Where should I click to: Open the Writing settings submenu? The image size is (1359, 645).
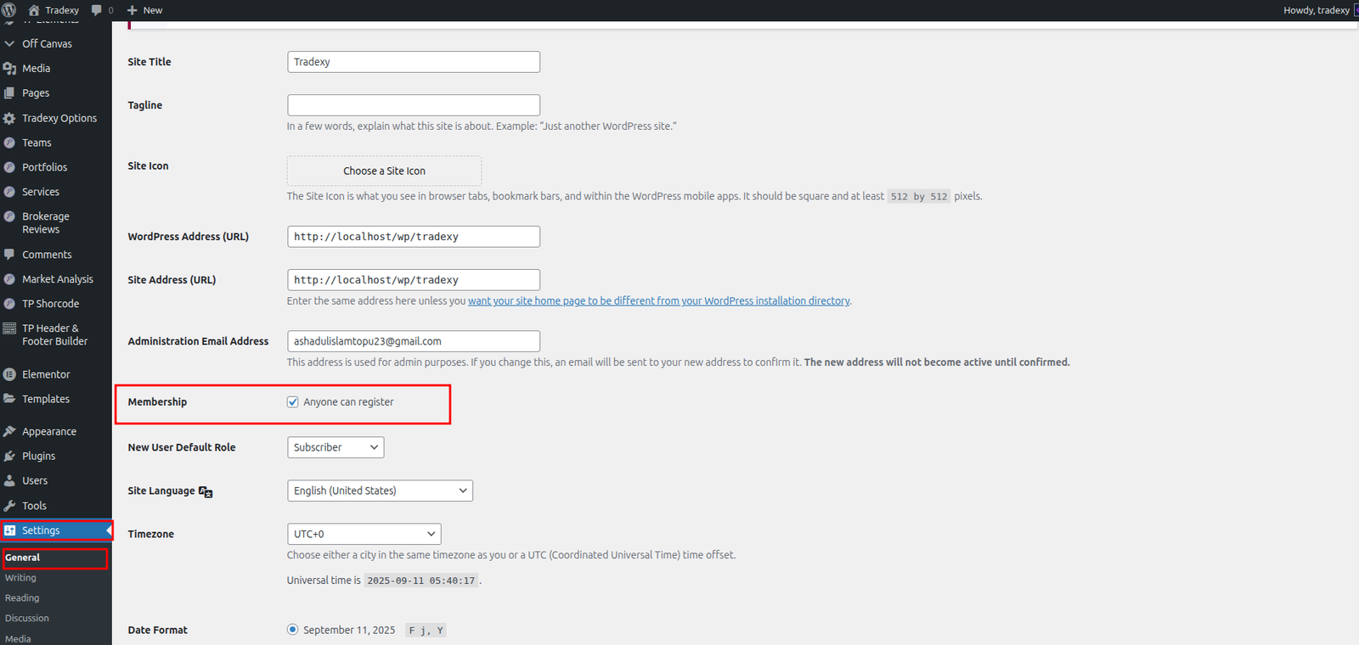click(20, 578)
